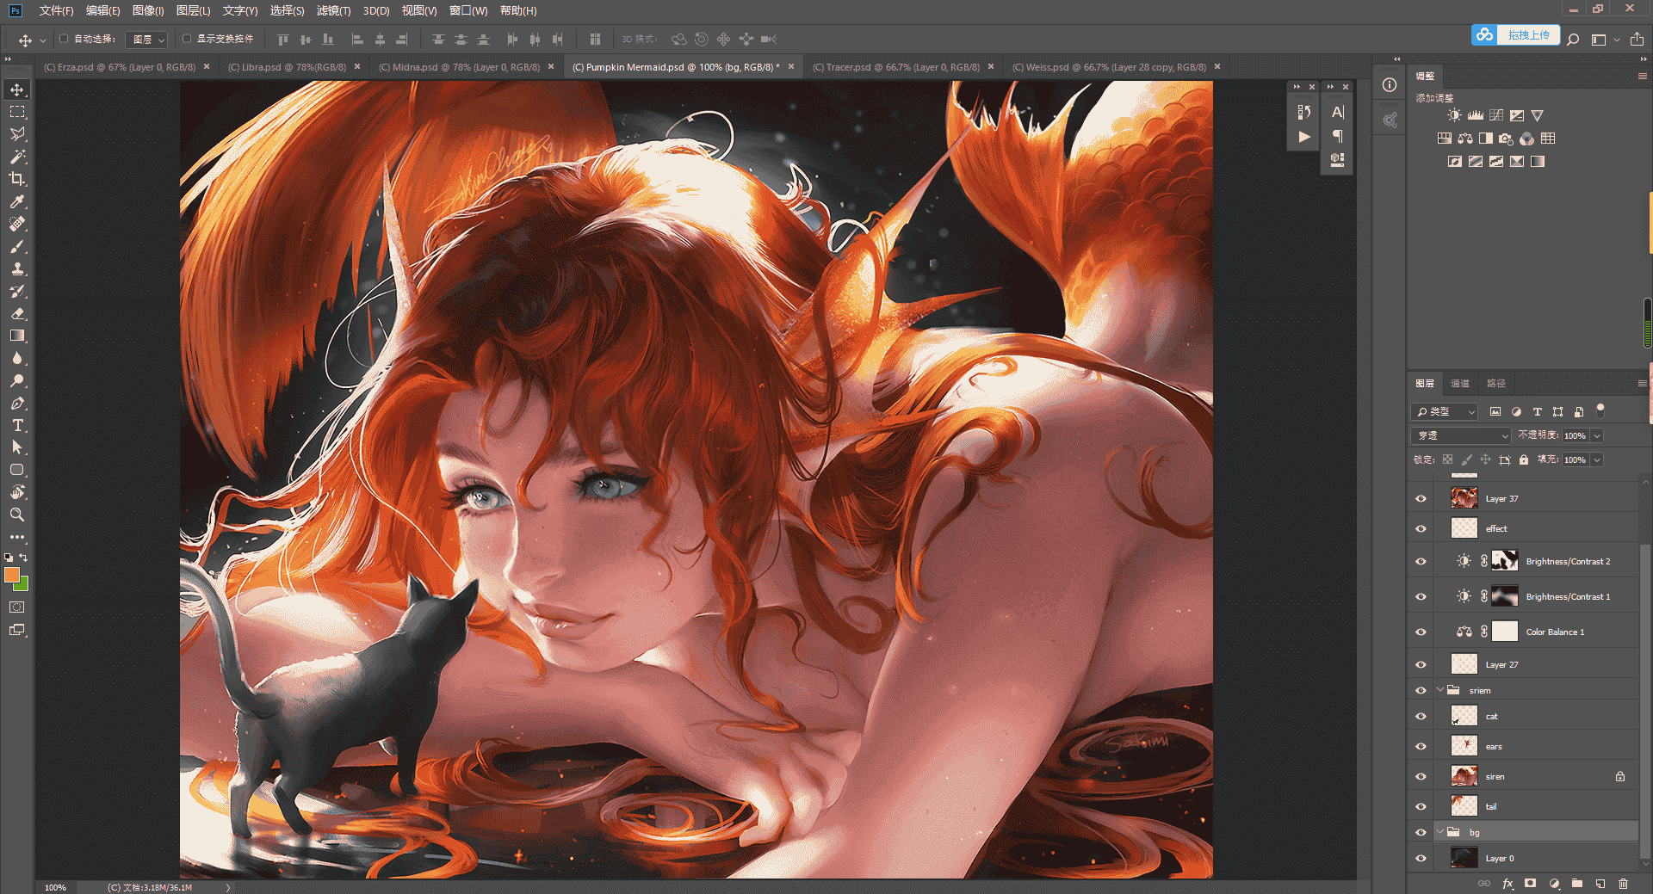The image size is (1653, 894).
Task: Select the Magic Wand tool
Action: pyautogui.click(x=17, y=157)
